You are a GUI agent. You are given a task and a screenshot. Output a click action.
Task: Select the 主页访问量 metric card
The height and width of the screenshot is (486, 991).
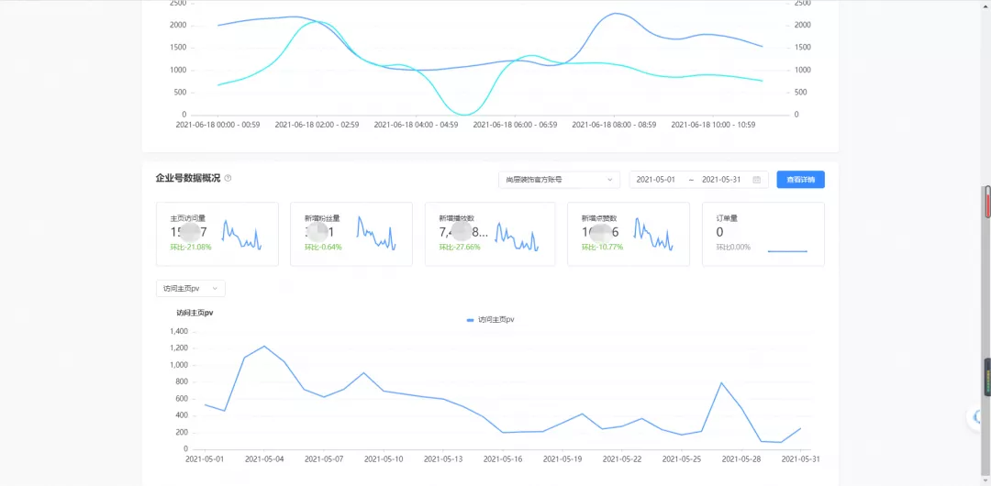click(217, 234)
